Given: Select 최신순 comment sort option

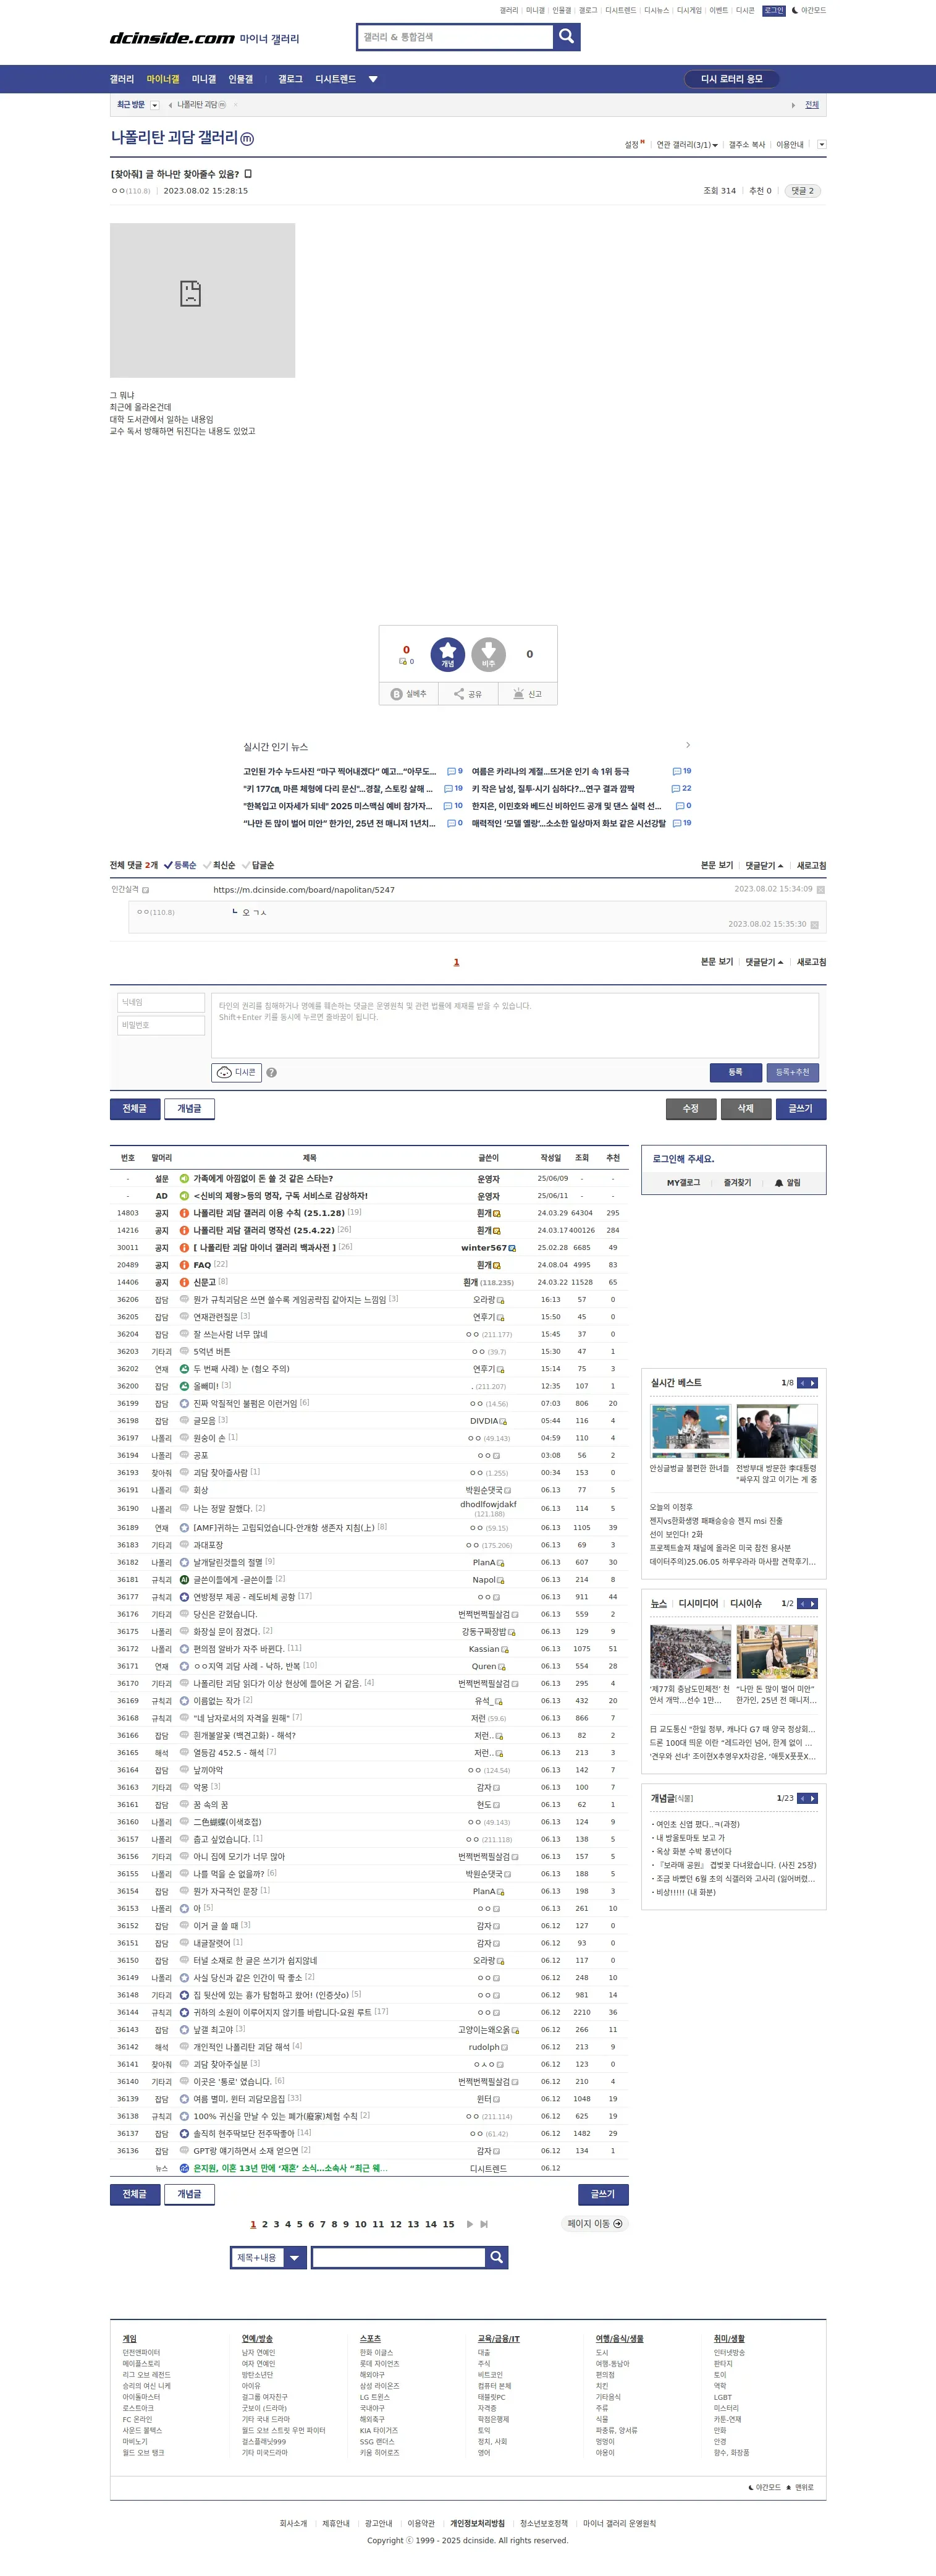Looking at the screenshot, I should click(219, 865).
